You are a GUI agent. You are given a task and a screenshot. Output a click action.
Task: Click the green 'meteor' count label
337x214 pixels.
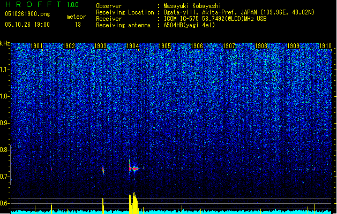[x=76, y=17]
